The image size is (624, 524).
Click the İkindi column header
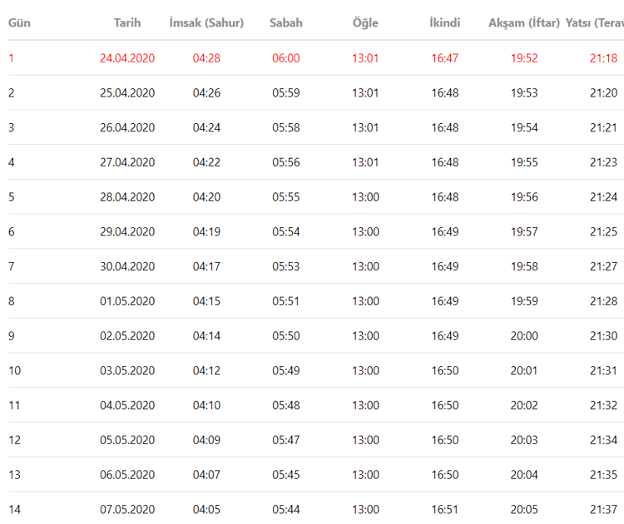click(x=445, y=23)
